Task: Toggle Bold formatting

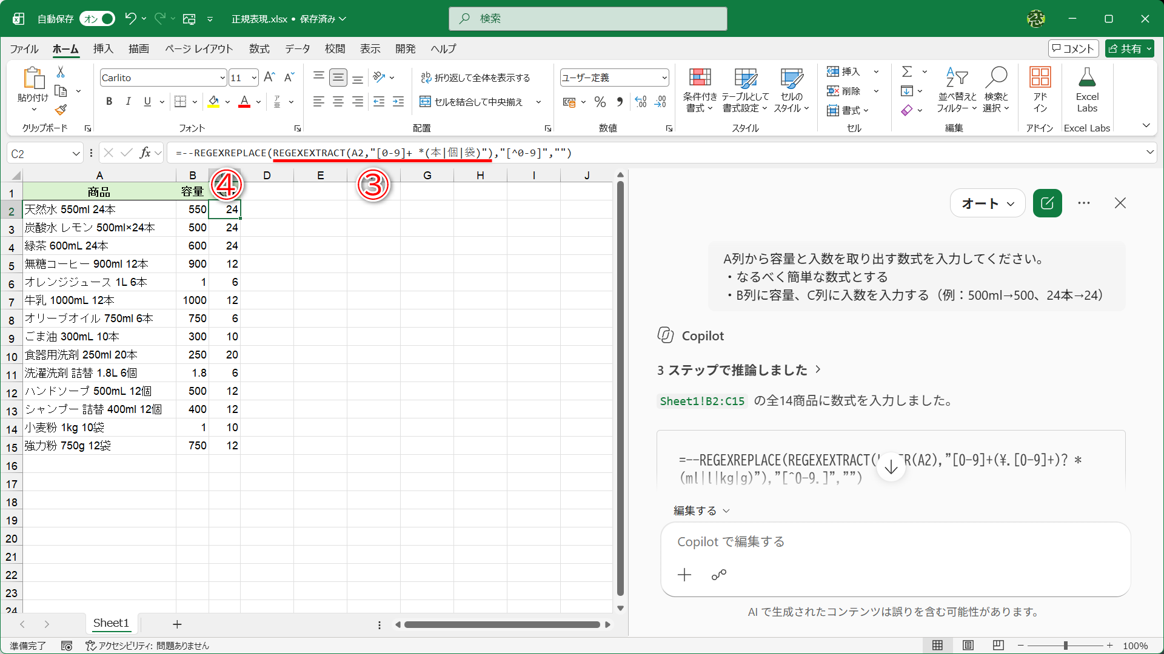Action: 109,102
